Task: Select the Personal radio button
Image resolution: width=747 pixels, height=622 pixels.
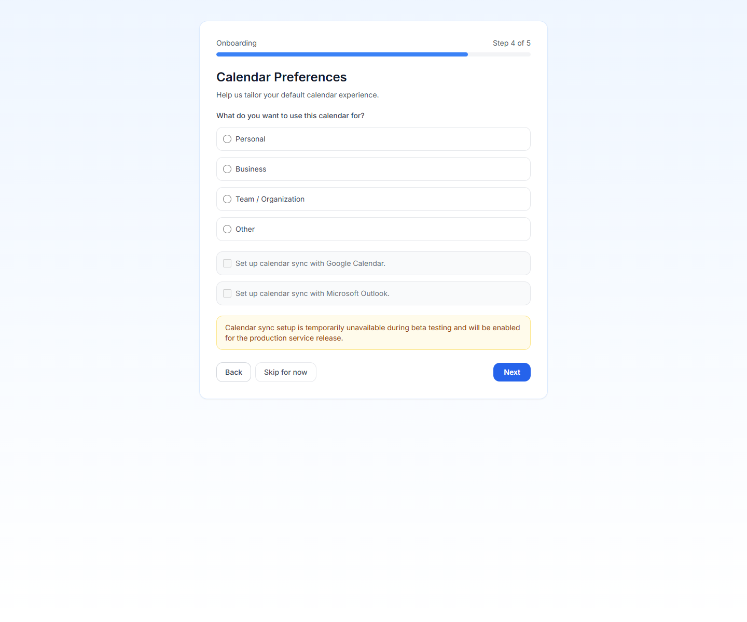Action: point(227,139)
